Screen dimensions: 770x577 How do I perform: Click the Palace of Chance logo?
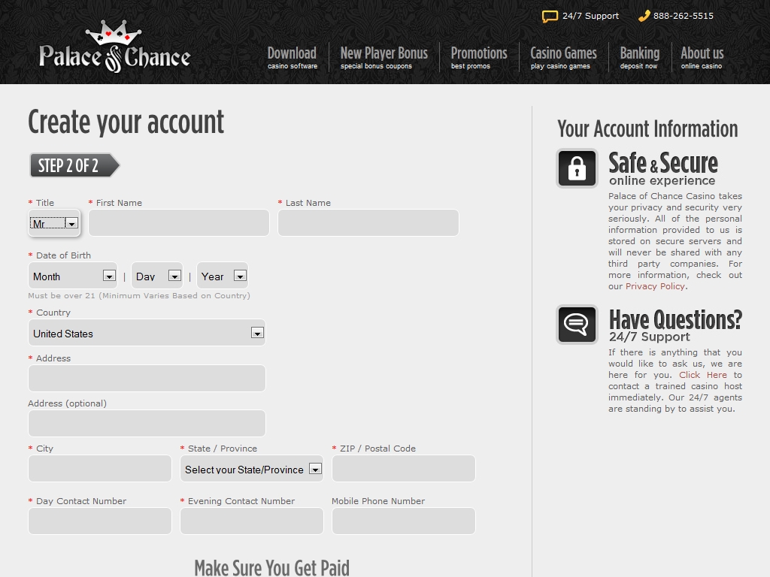(114, 48)
